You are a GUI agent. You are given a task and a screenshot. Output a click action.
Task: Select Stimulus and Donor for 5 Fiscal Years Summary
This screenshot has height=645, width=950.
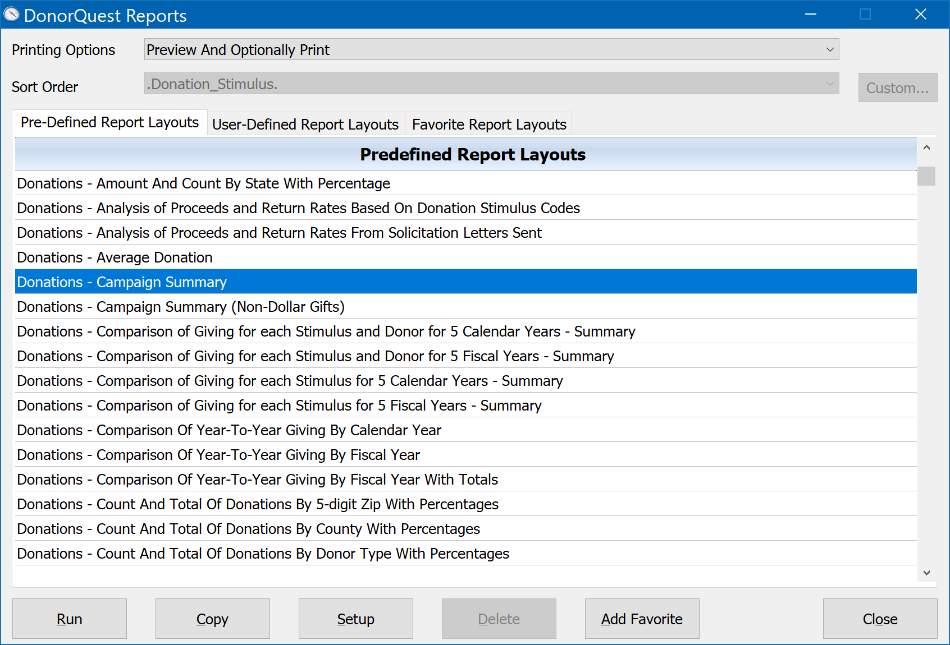click(466, 356)
